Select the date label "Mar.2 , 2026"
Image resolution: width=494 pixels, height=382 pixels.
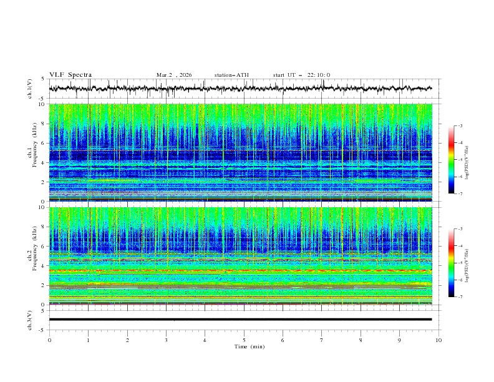[174, 75]
